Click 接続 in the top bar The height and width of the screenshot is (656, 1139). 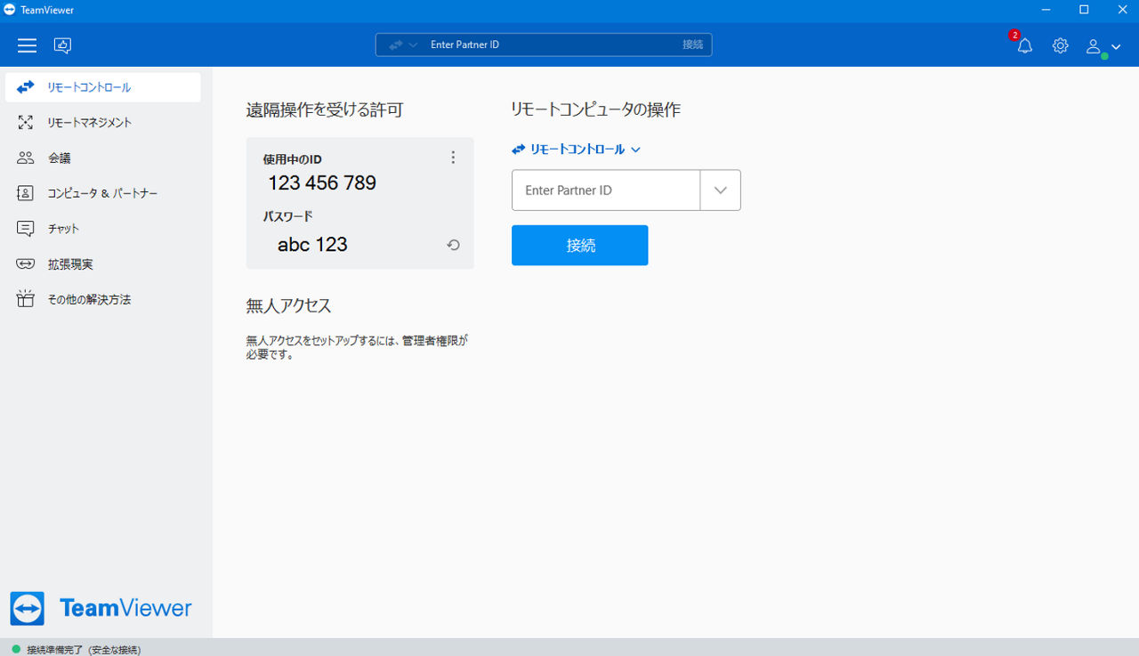pos(692,45)
